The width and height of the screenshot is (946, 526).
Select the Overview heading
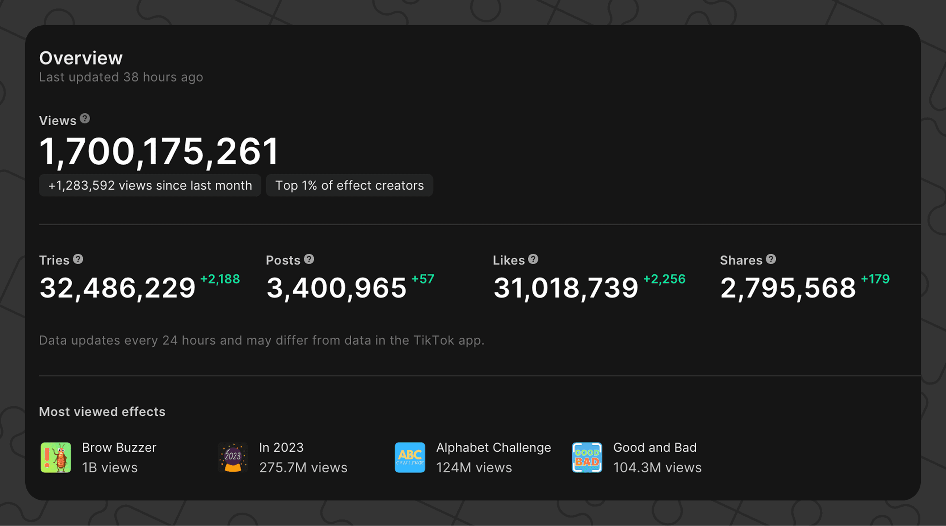pyautogui.click(x=80, y=58)
